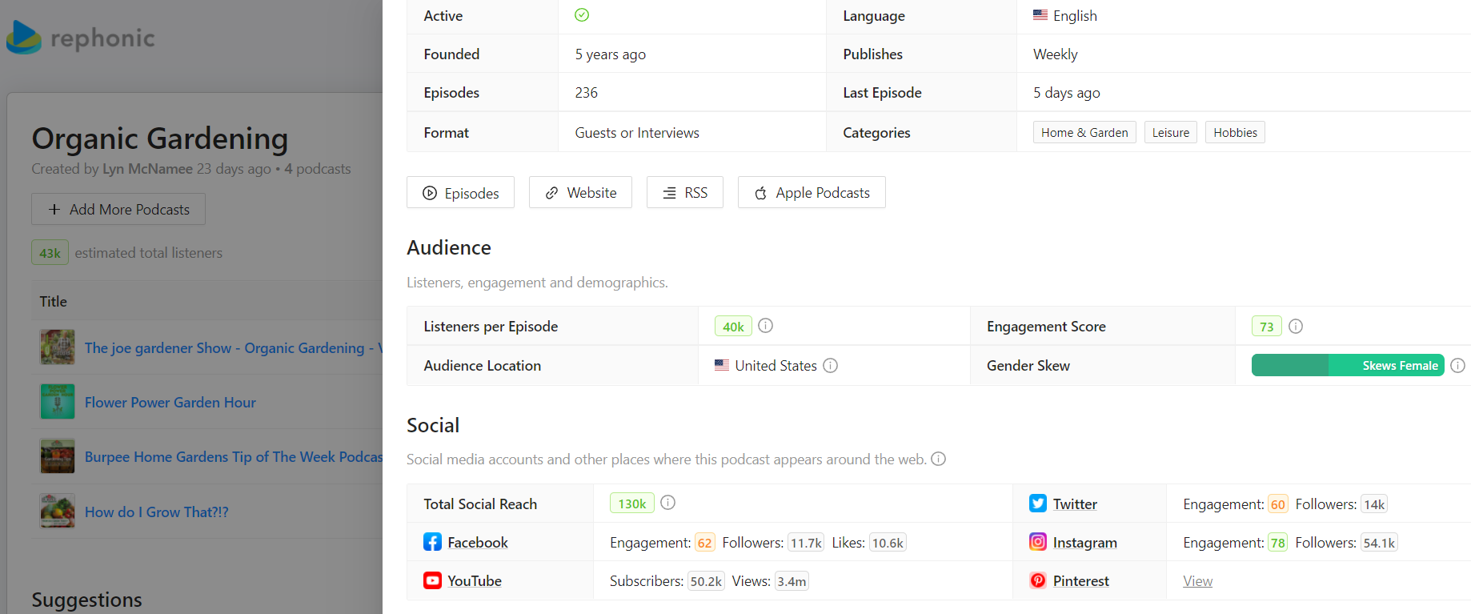The height and width of the screenshot is (614, 1471).
Task: Click the info icon beside Engagement Score 73
Action: pyautogui.click(x=1296, y=327)
